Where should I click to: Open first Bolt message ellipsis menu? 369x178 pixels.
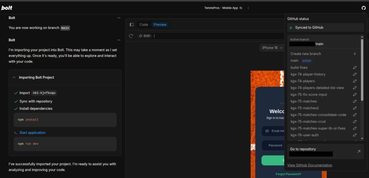coord(119,18)
